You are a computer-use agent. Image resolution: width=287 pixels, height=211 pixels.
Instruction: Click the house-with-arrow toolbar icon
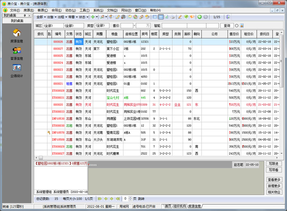(x=141, y=17)
